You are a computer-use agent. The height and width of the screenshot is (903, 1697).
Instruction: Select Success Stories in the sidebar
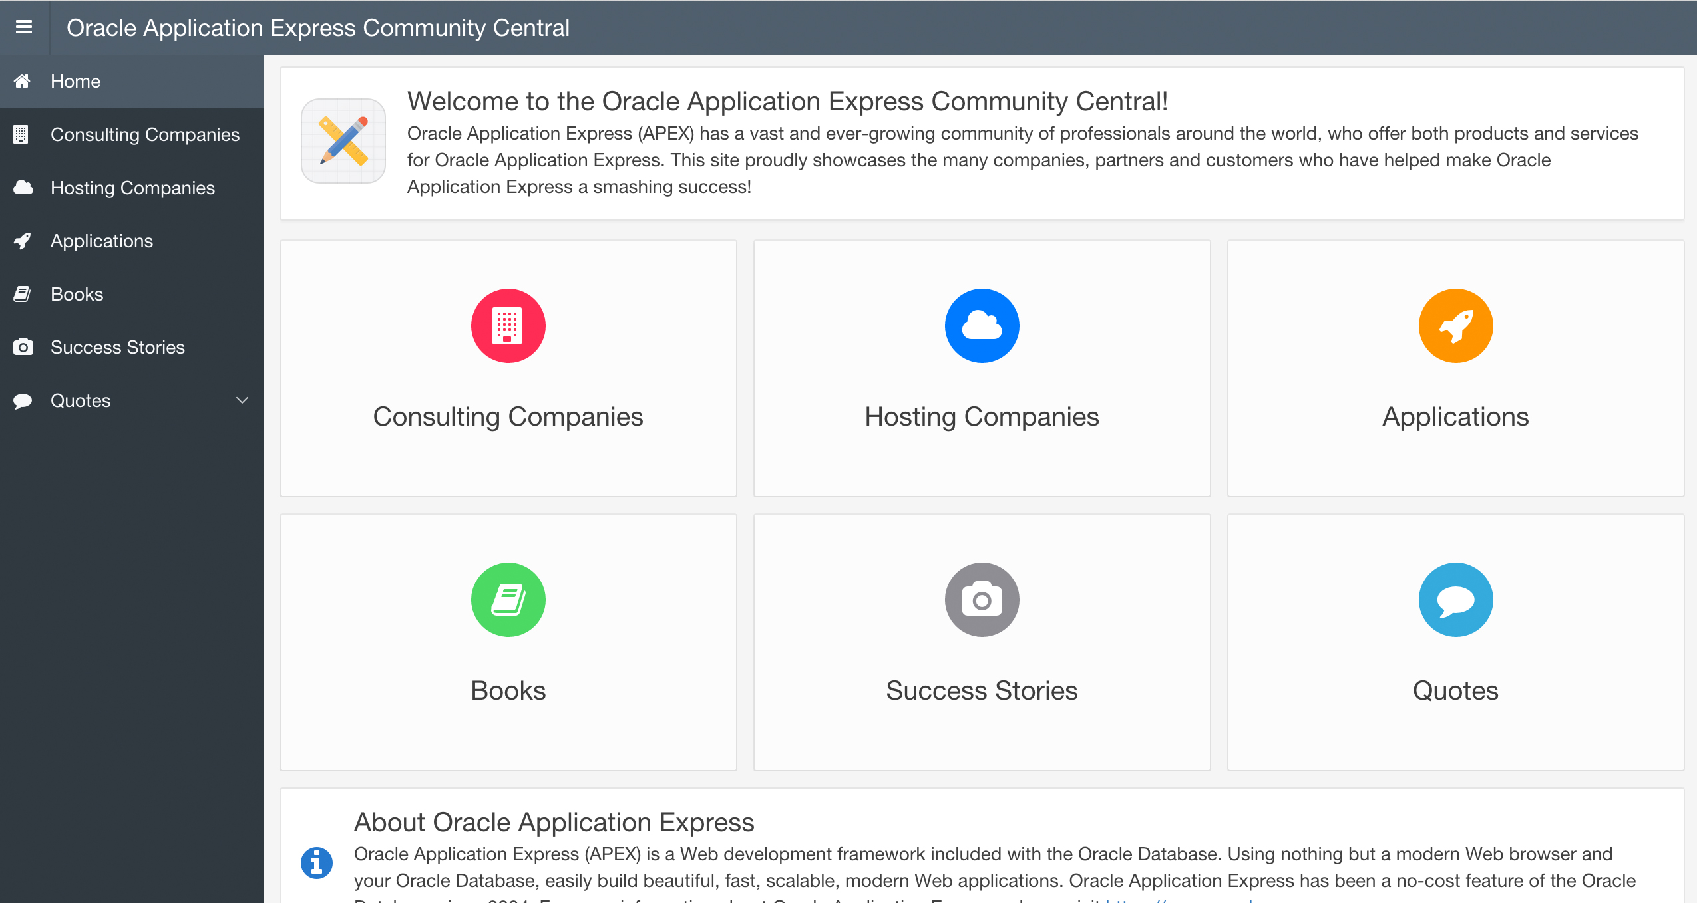pos(117,347)
